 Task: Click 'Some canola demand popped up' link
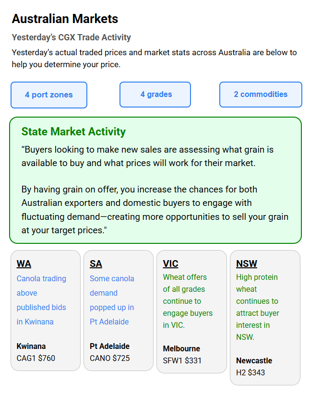tap(112, 300)
